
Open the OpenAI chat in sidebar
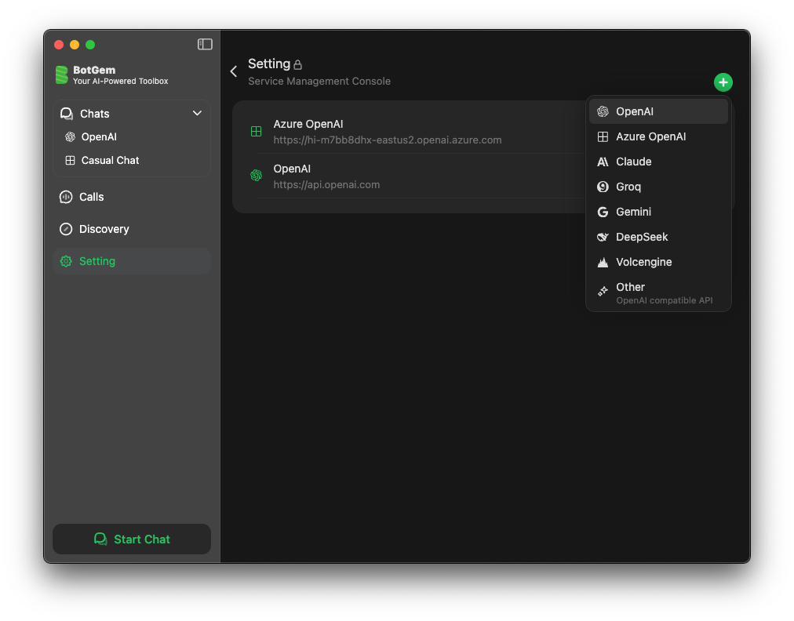click(132, 136)
